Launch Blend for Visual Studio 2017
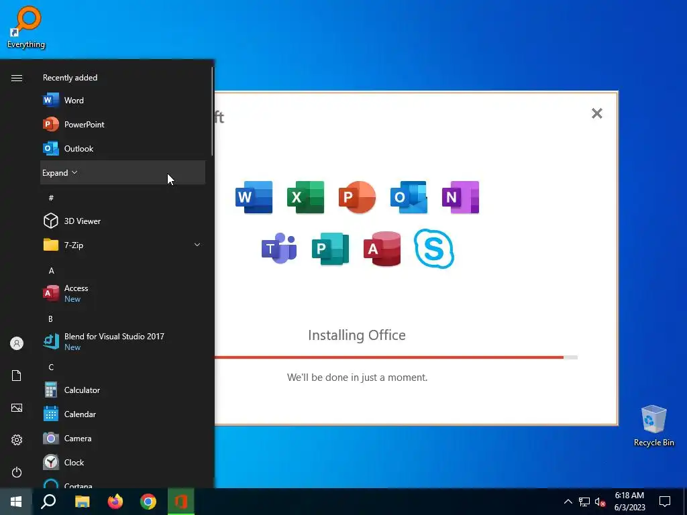This screenshot has width=687, height=515. pyautogui.click(x=123, y=341)
